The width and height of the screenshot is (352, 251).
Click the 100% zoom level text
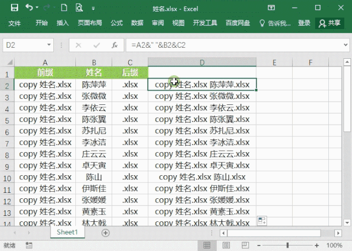[334, 246]
